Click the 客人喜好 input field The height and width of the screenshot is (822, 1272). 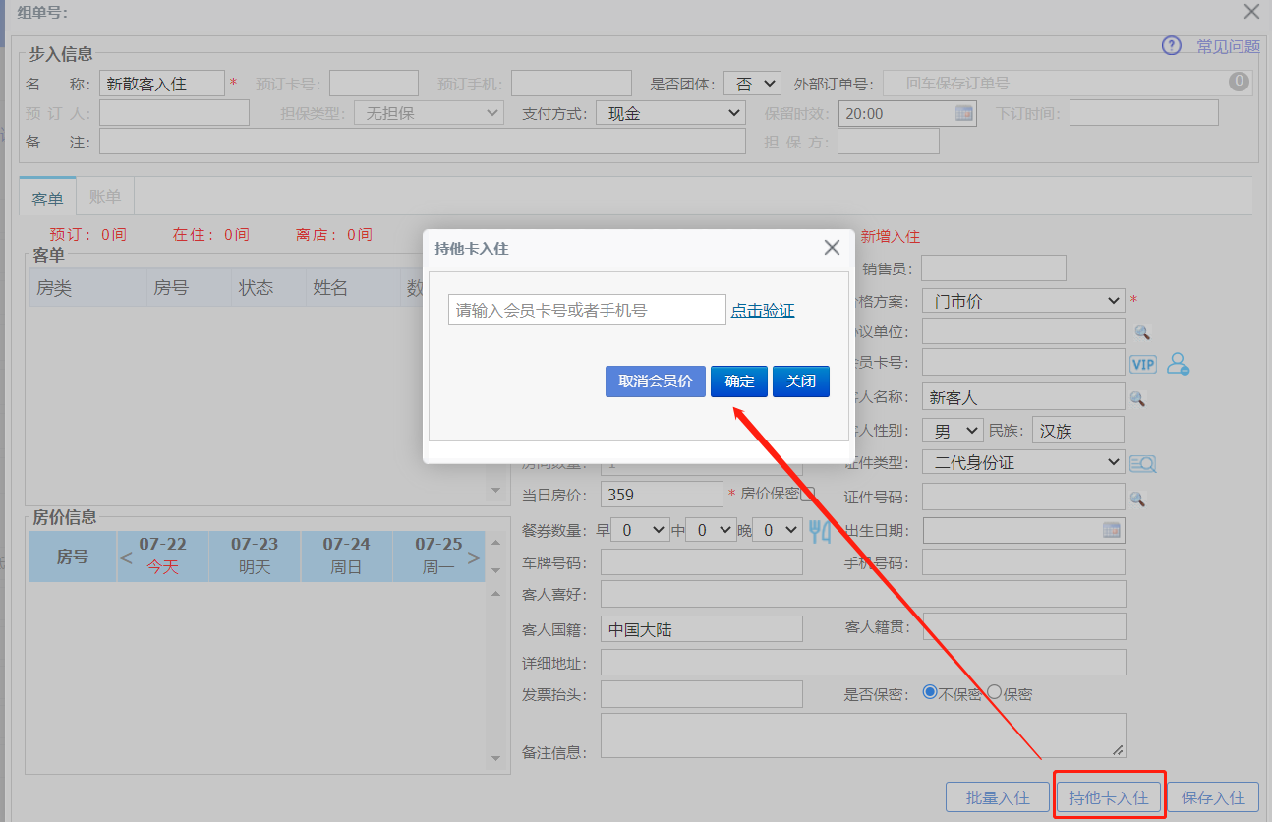click(x=863, y=594)
